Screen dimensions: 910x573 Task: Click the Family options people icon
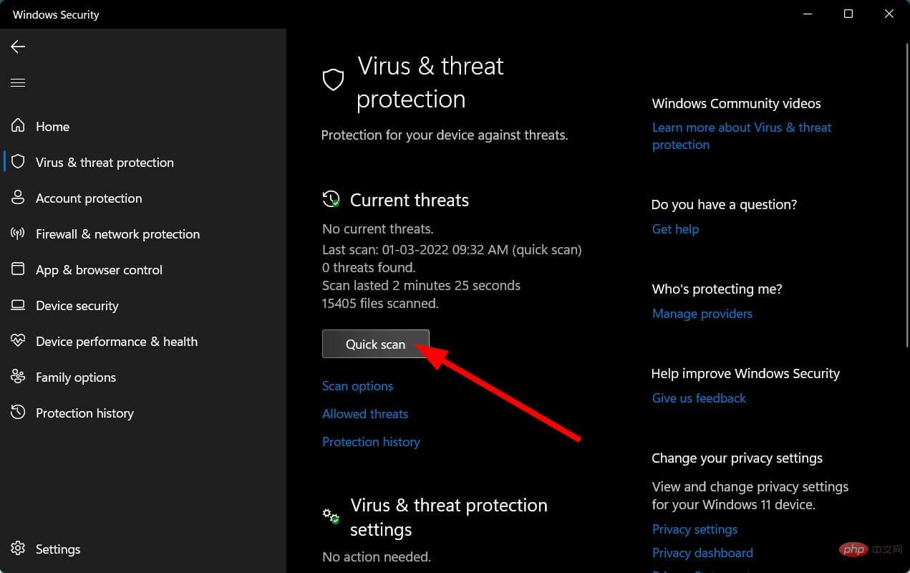(x=18, y=377)
